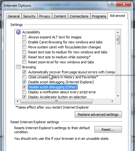Click the Accessibility category icon

coord(18,32)
